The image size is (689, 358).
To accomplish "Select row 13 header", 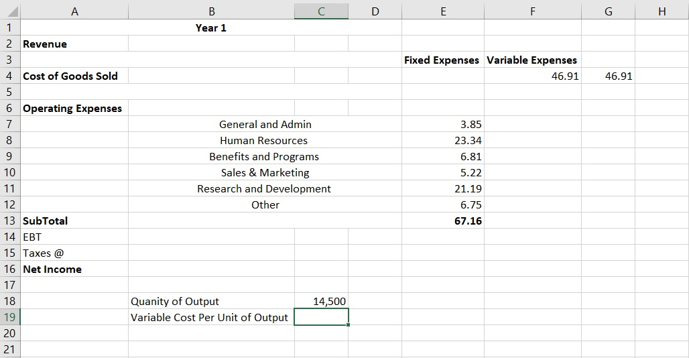I will (9, 221).
